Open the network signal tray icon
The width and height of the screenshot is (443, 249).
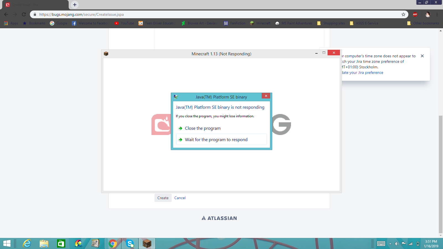click(x=410, y=244)
